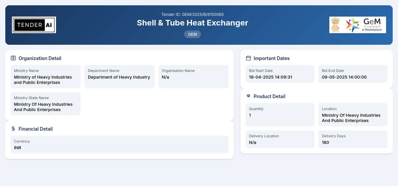
Task: Click the Organisation Name N/a card
Action: click(193, 77)
